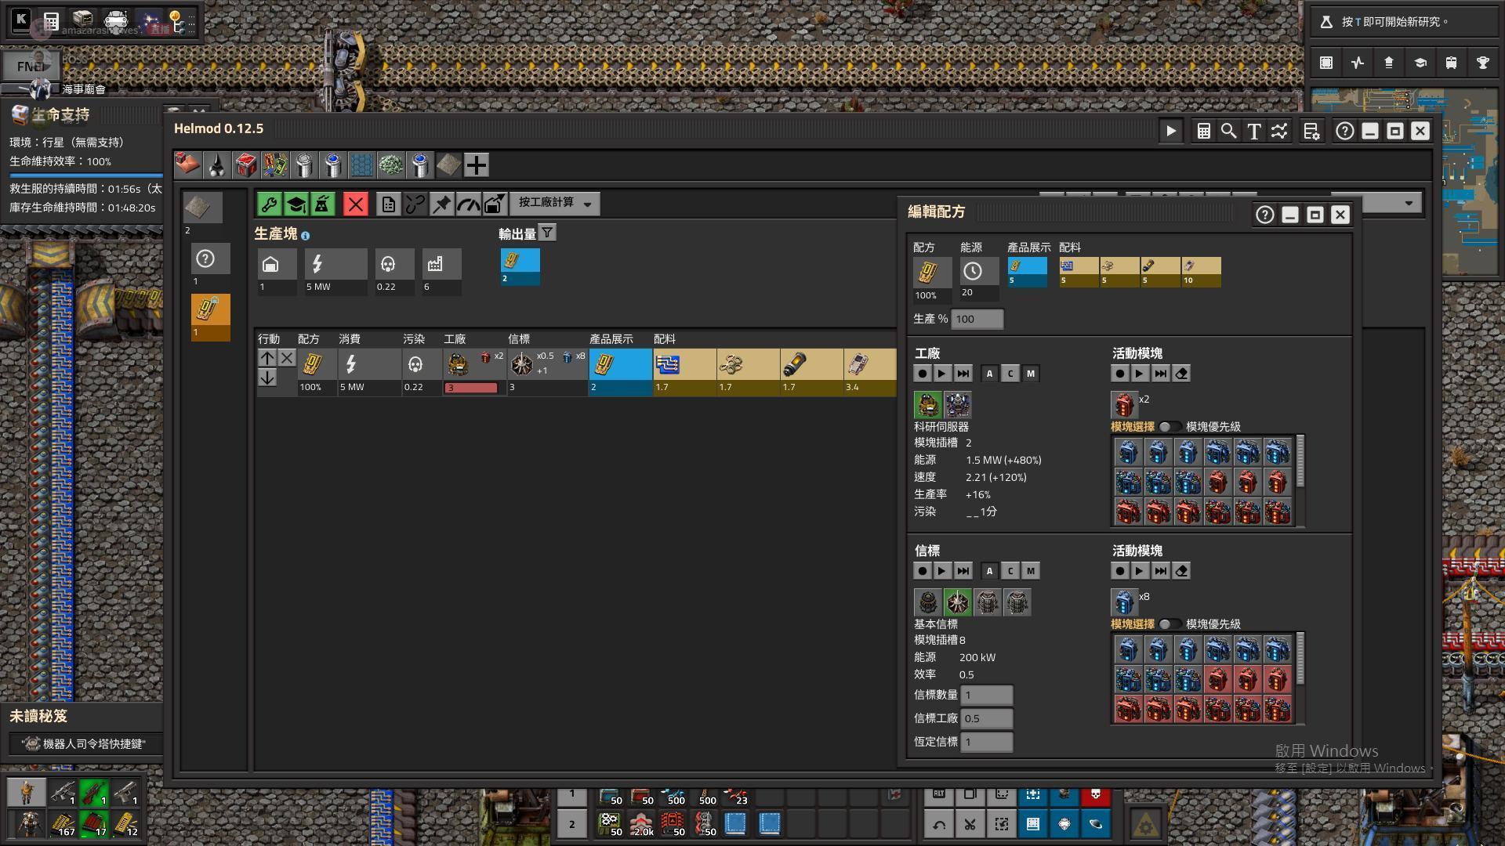Edit the production percent field
The image size is (1505, 846).
click(977, 319)
